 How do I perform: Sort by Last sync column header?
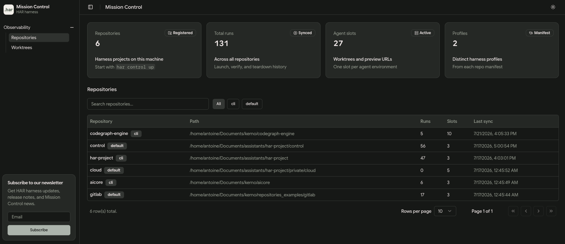click(x=483, y=121)
